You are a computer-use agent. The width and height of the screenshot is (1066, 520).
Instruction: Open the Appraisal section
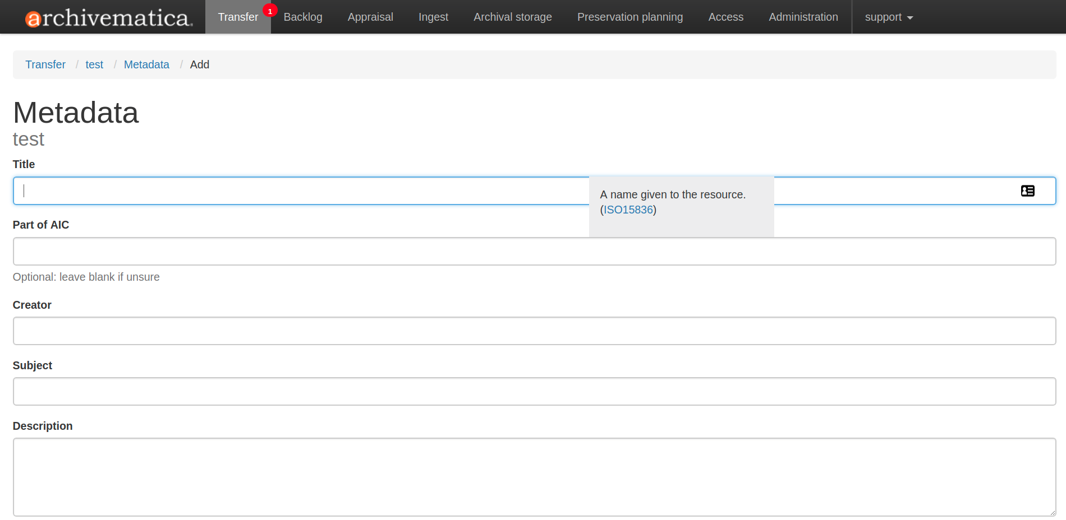click(370, 17)
